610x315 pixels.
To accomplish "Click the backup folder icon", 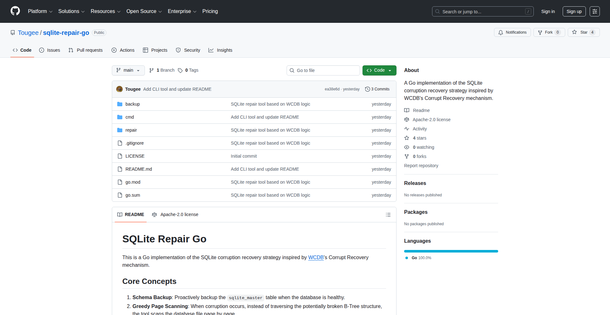I will 120,104.
